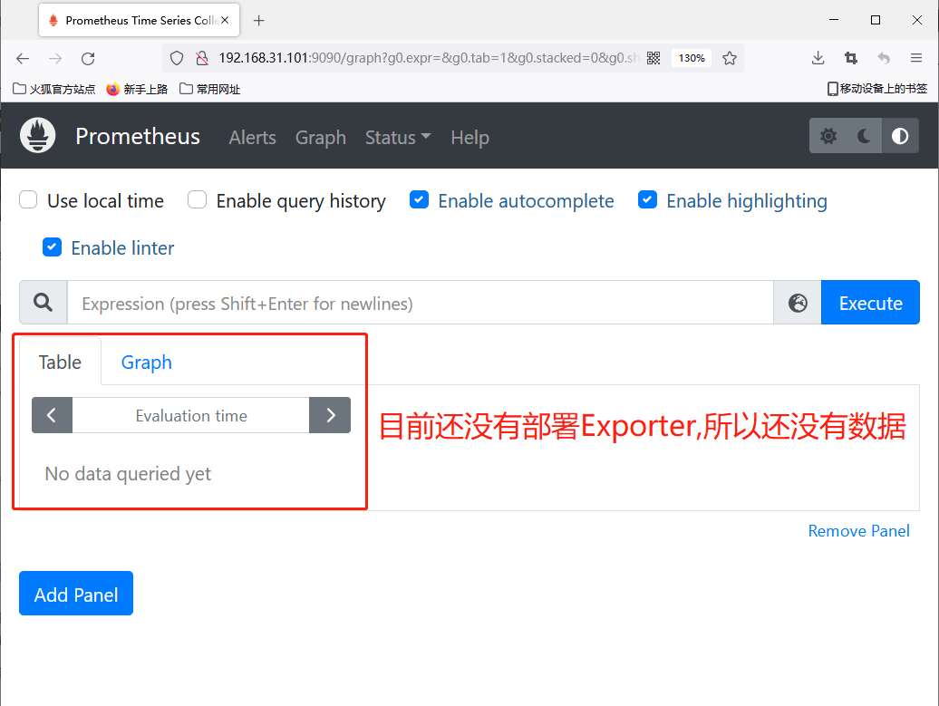Viewport: 939px width, 706px height.
Task: Disable the Enable linter checkbox
Action: point(53,247)
